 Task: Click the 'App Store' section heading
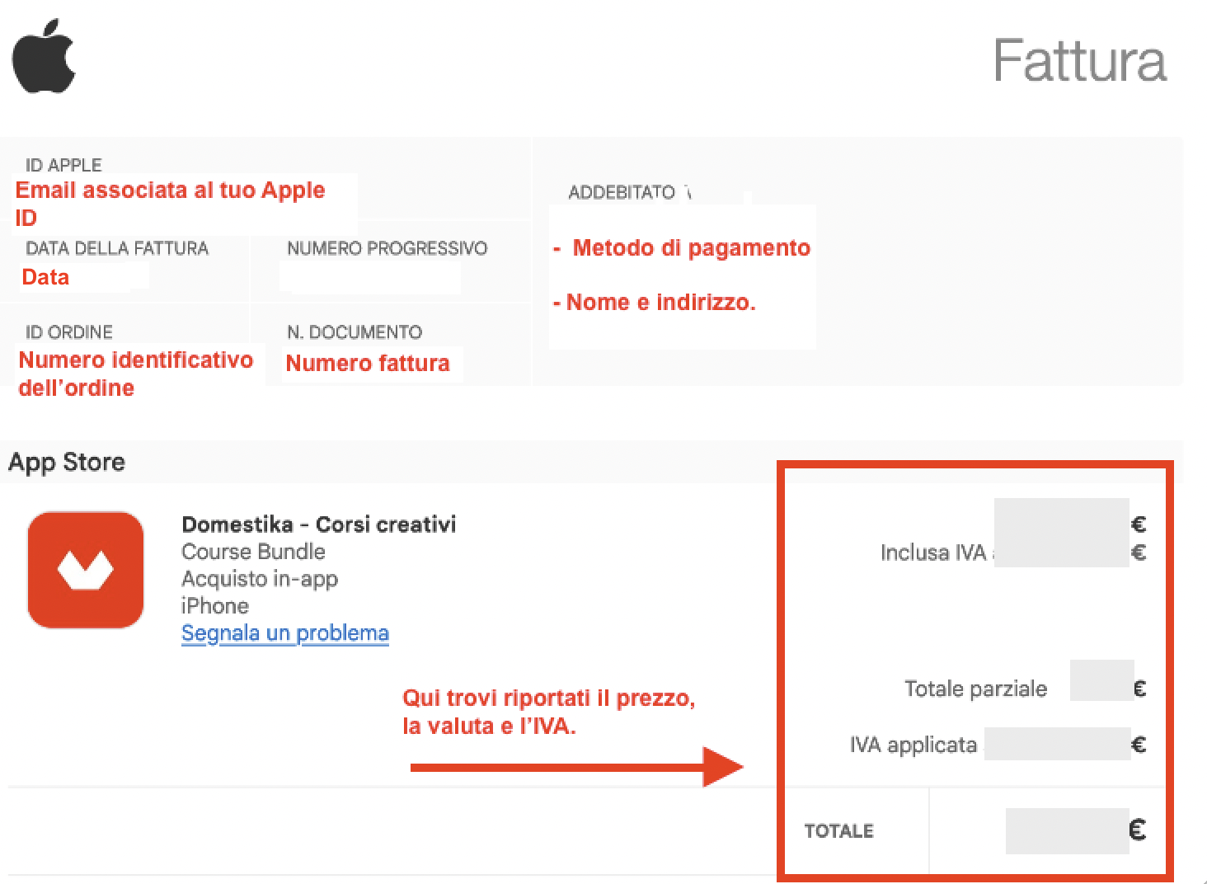(x=67, y=462)
